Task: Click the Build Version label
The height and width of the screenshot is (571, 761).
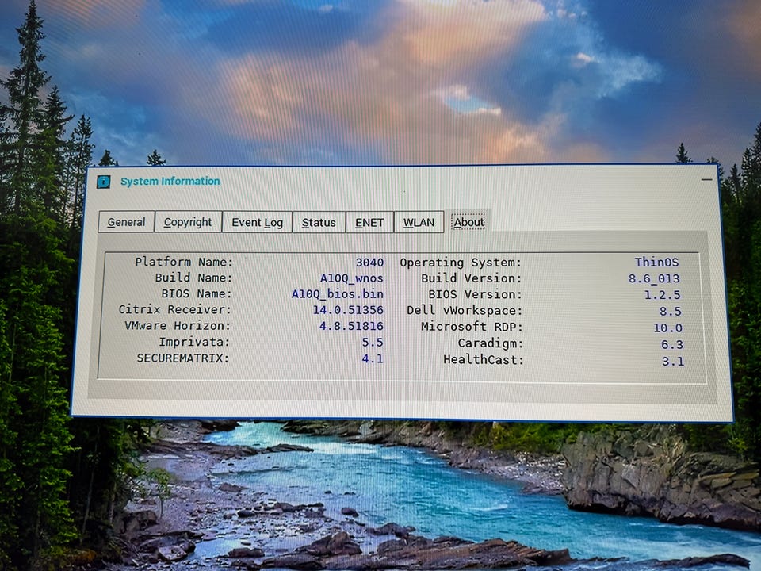Action: [471, 278]
